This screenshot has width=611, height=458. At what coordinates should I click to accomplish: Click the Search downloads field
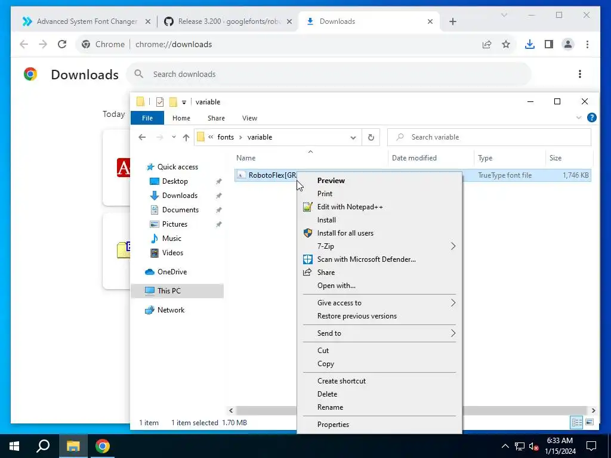pos(329,74)
